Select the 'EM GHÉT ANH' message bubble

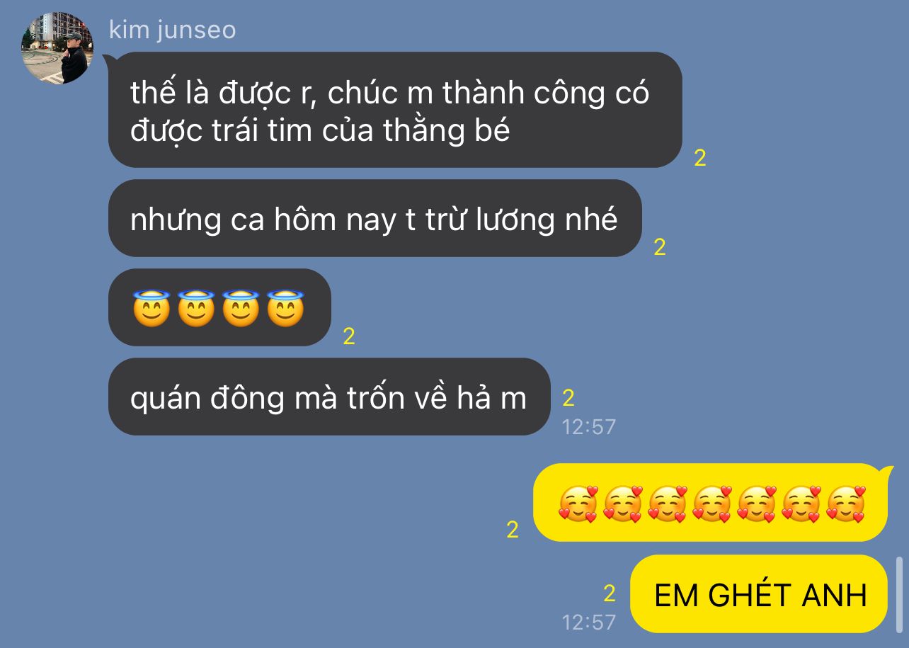click(759, 594)
